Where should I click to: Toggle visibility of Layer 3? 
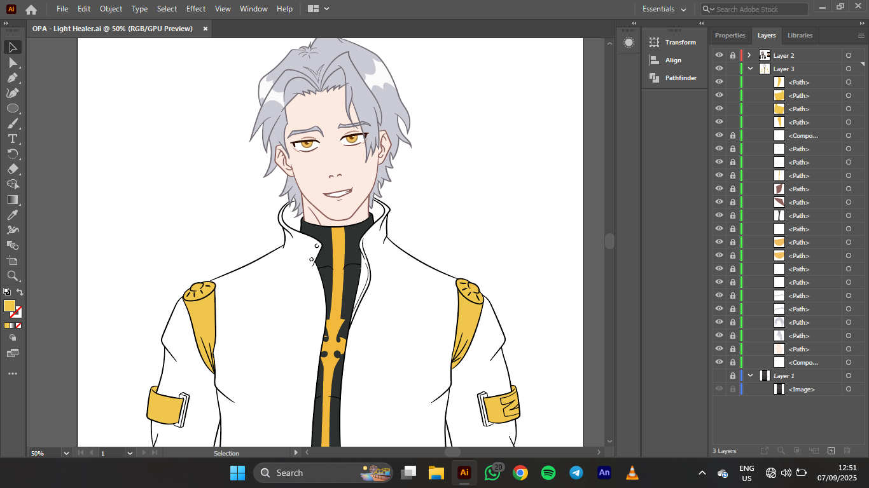pos(719,69)
